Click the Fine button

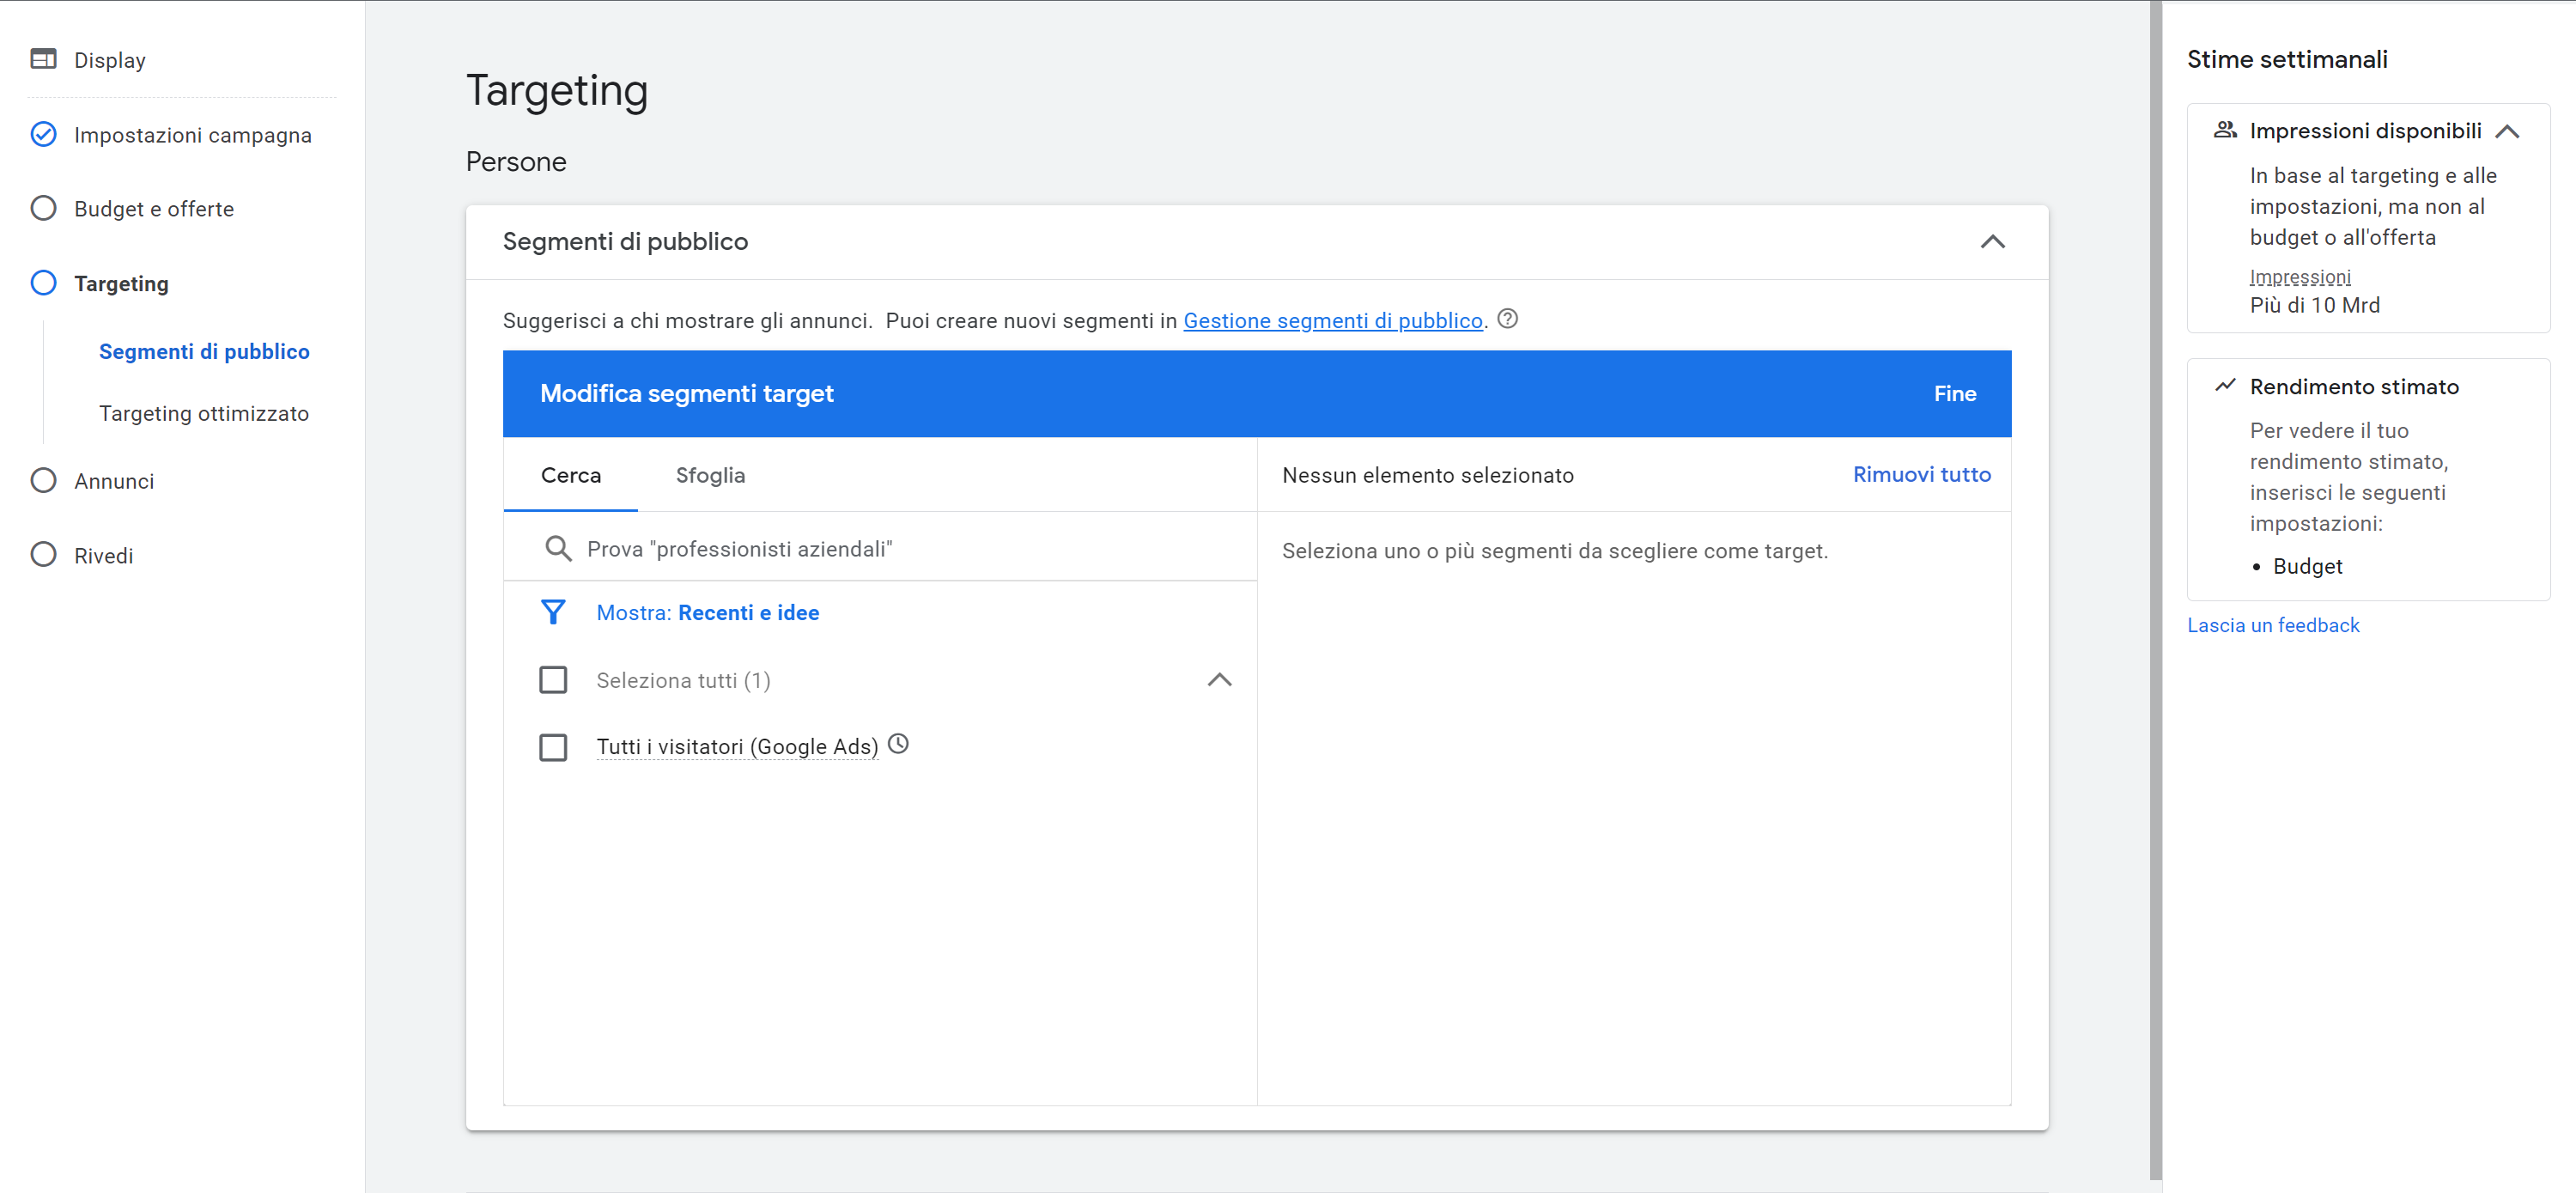1954,394
